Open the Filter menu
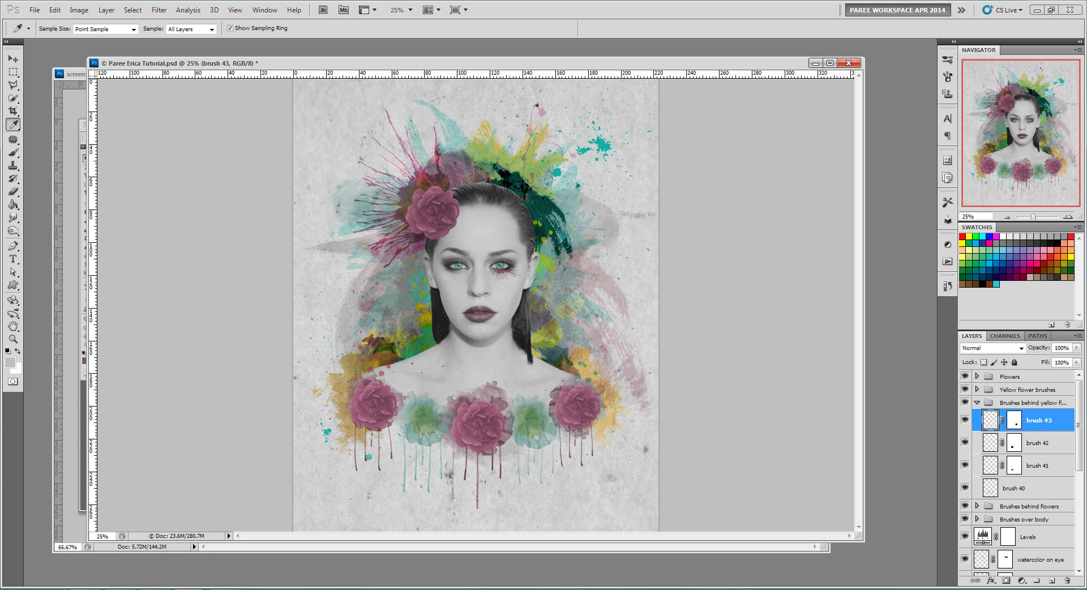 coord(159,10)
